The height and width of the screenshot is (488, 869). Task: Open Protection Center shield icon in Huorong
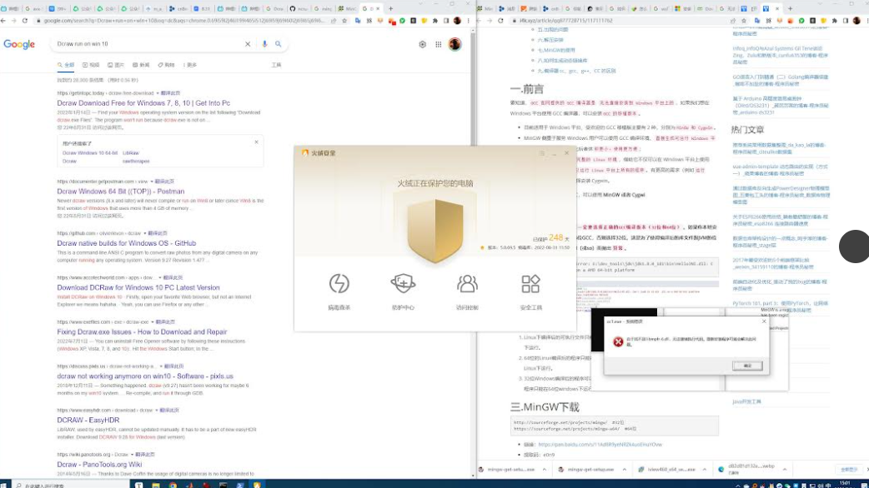(x=403, y=284)
